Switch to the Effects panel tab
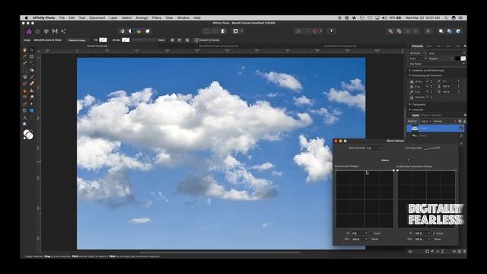Viewport: 487px width, 274px height. [x=425, y=115]
